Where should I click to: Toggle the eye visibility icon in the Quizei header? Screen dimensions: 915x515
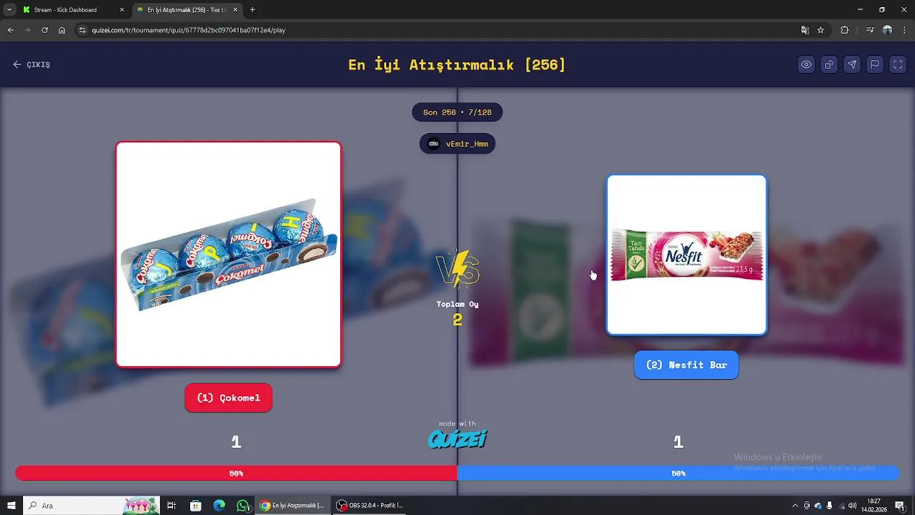[806, 64]
